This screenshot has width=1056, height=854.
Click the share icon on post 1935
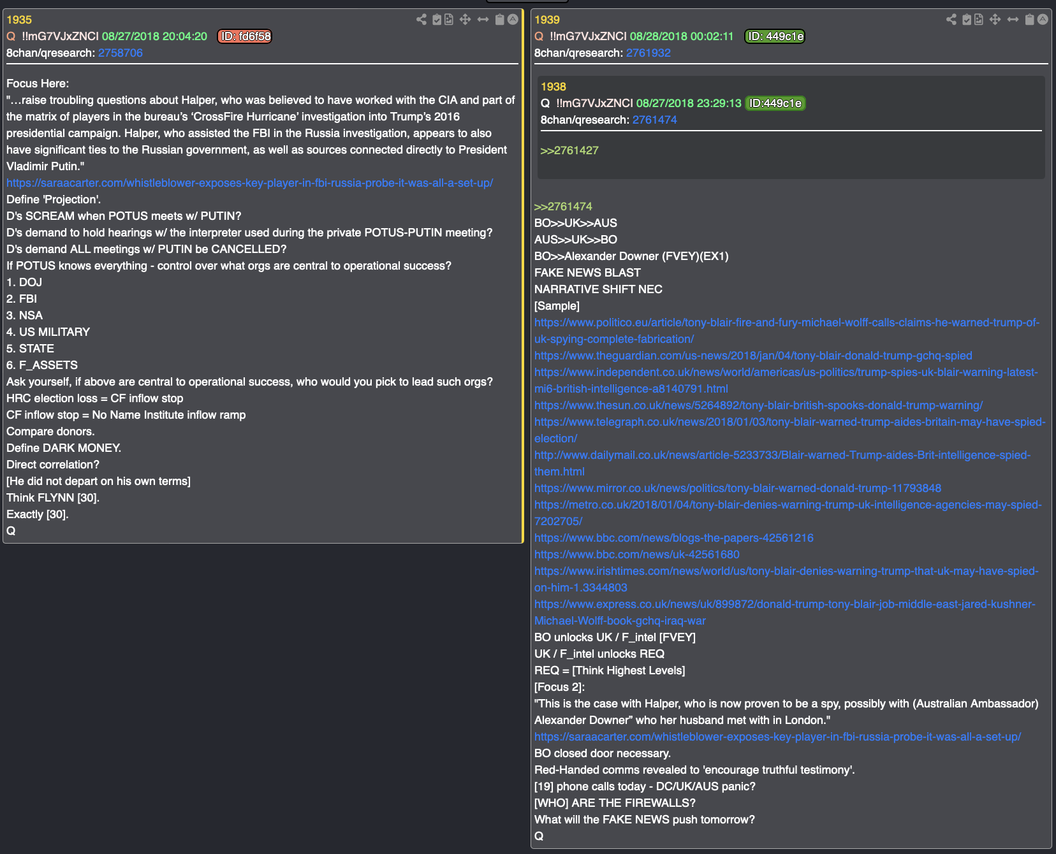tap(422, 20)
